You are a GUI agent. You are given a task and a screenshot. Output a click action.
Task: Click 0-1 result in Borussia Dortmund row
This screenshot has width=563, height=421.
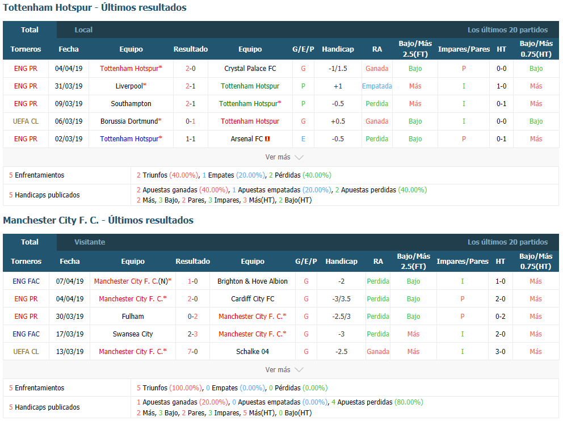pyautogui.click(x=190, y=121)
